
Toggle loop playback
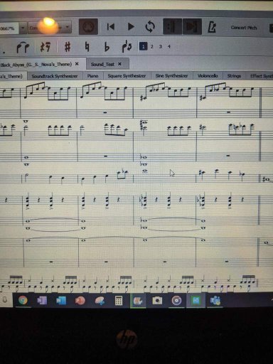[150, 26]
